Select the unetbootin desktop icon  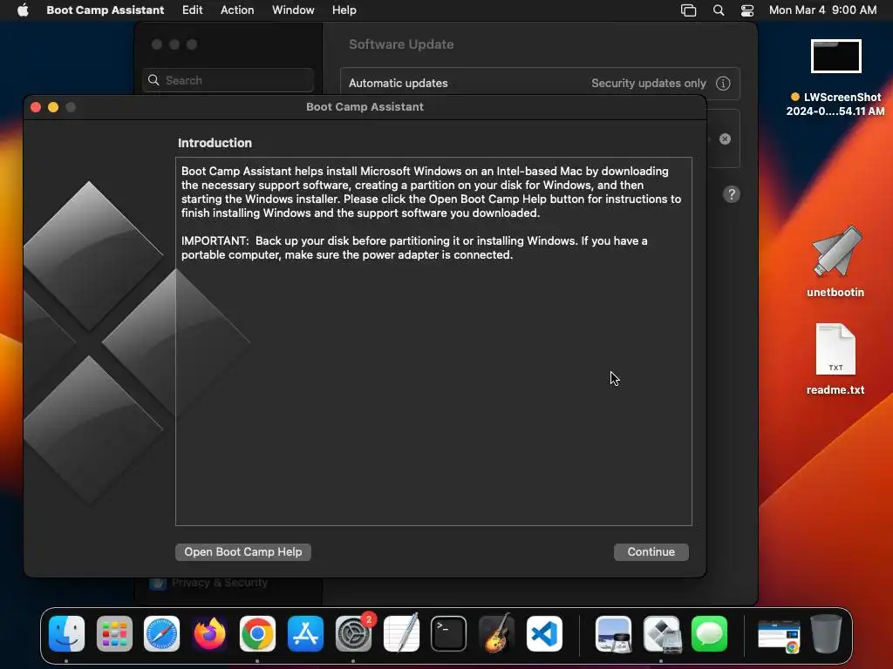[835, 261]
